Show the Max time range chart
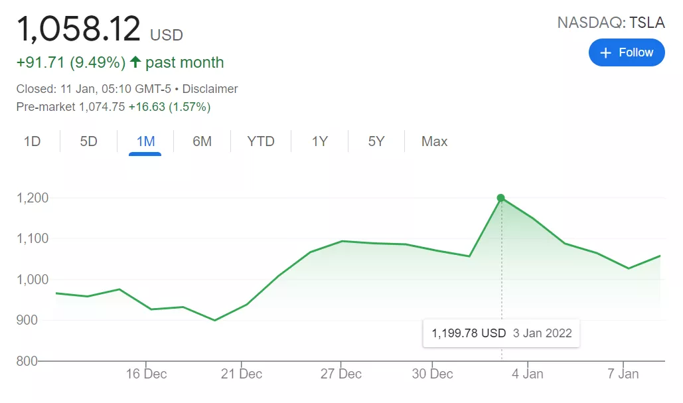Screen dimensions: 683x403 [434, 141]
